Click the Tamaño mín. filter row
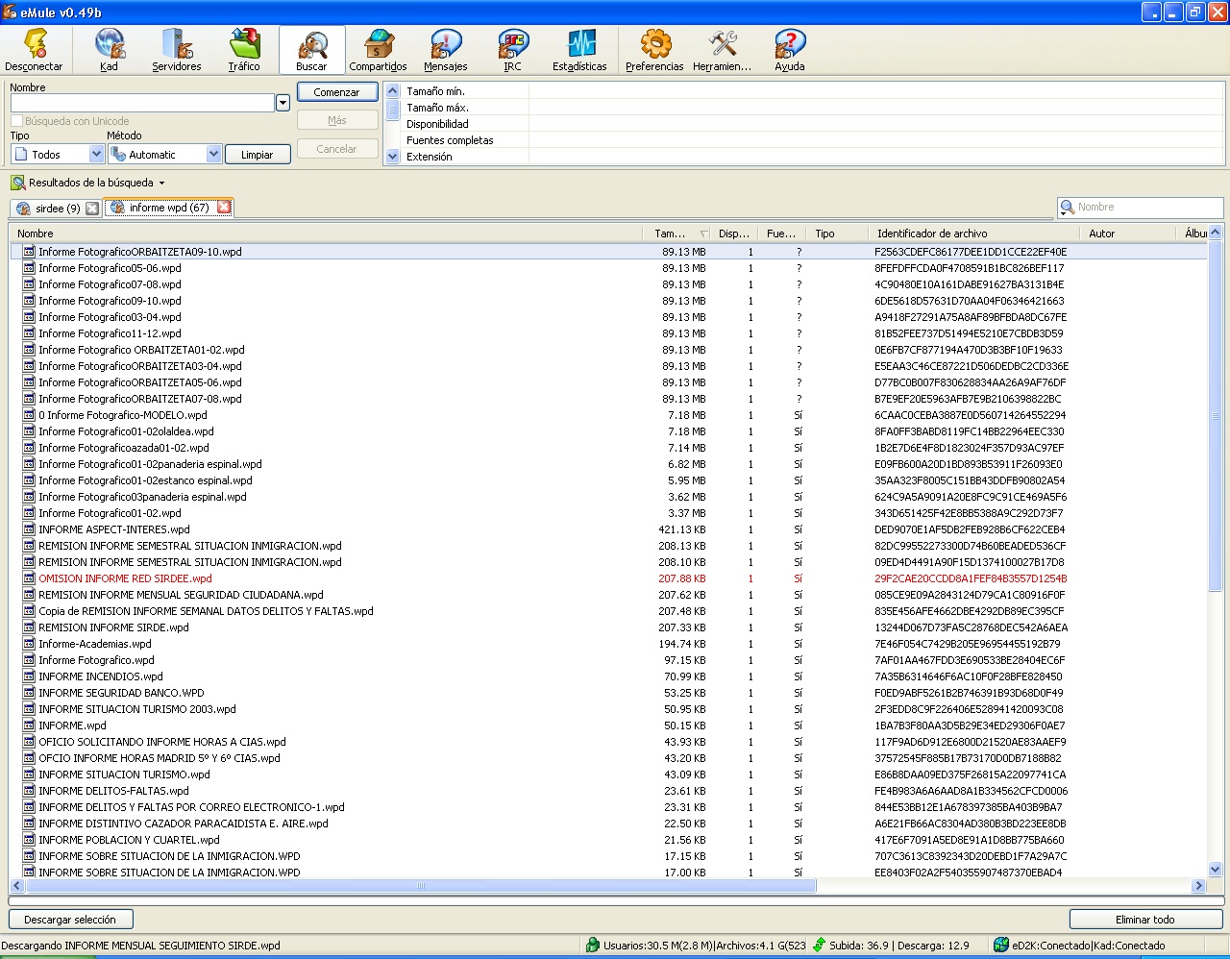The height and width of the screenshot is (959, 1230). 813,91
